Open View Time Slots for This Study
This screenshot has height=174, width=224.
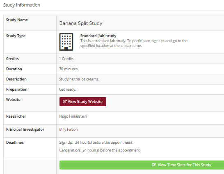point(142,165)
